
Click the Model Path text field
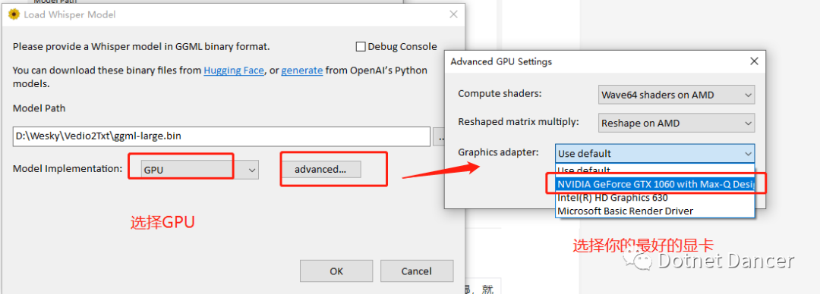(x=222, y=136)
